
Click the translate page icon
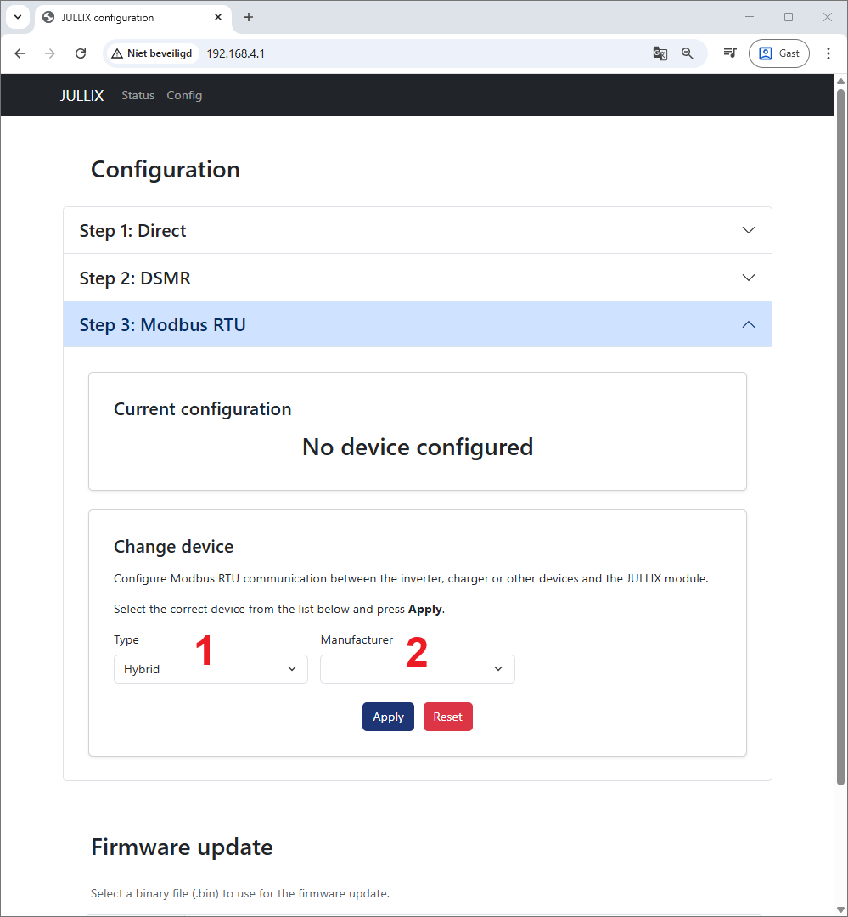pyautogui.click(x=660, y=53)
